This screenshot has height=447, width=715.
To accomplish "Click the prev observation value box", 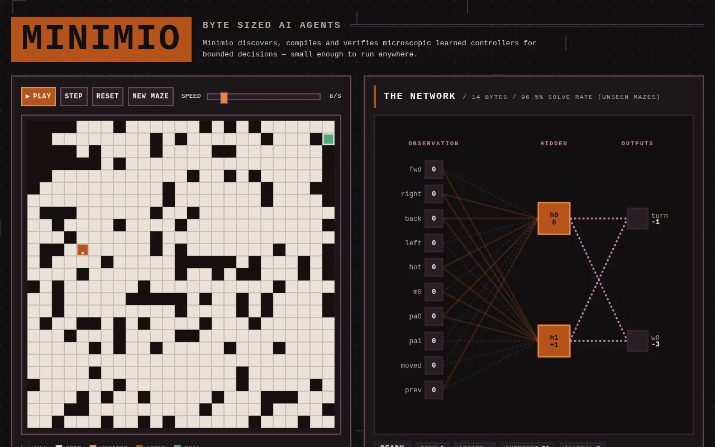I will coord(434,390).
